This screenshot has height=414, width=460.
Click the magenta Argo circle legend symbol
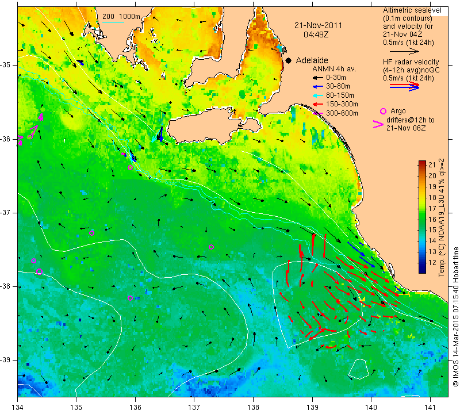click(x=383, y=111)
